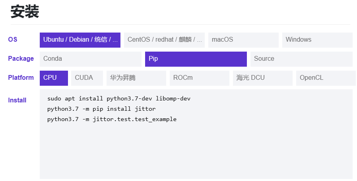Choose 华为昇腾 platform
357x181 pixels.
136,78
